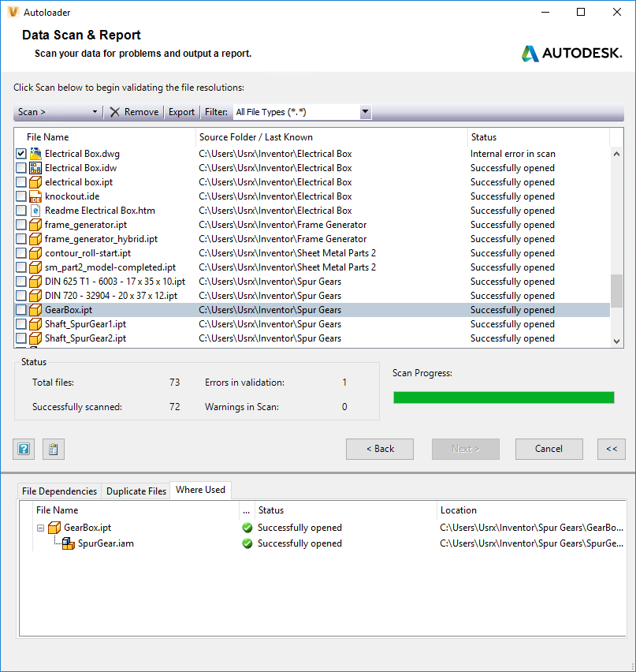Click the frame_generator.ipt part icon
636x672 pixels.
[x=35, y=225]
